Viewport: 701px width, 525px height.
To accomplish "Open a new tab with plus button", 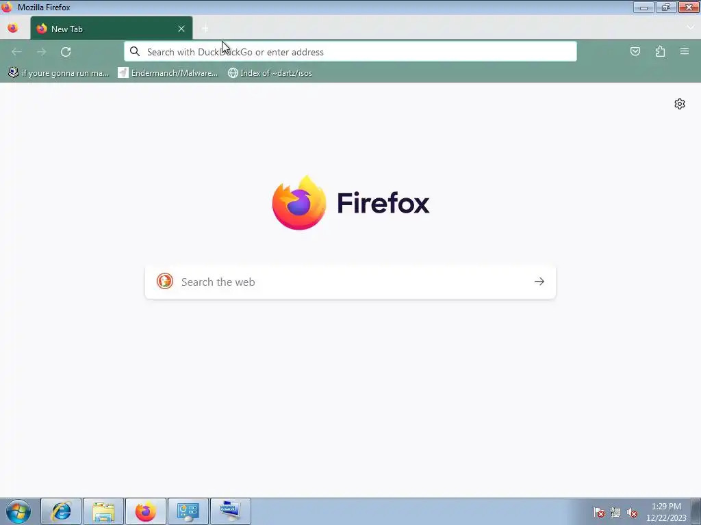I will pos(205,29).
